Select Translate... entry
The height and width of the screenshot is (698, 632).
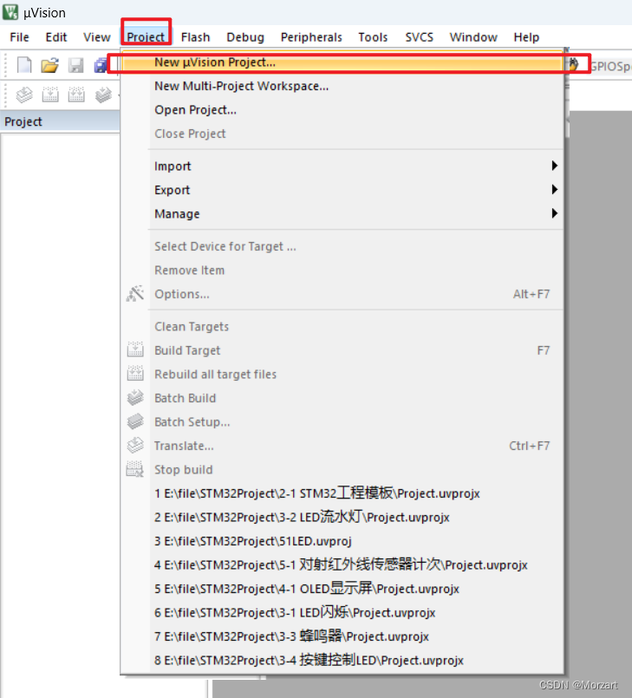click(x=342, y=446)
